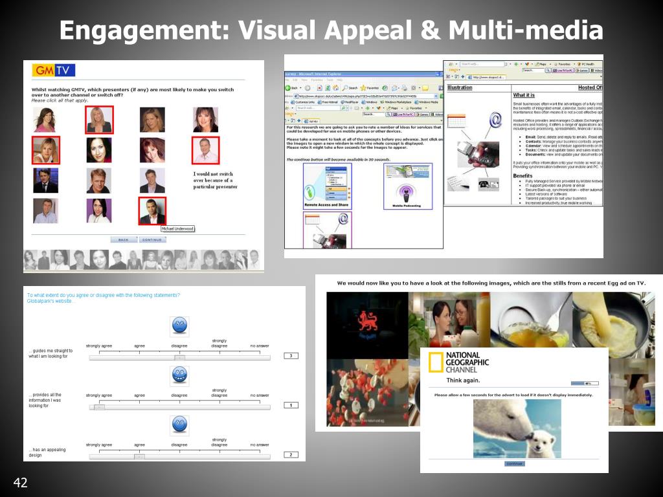Deselect the man in pink shirt photo
This screenshot has height=497, width=663.
(x=205, y=150)
